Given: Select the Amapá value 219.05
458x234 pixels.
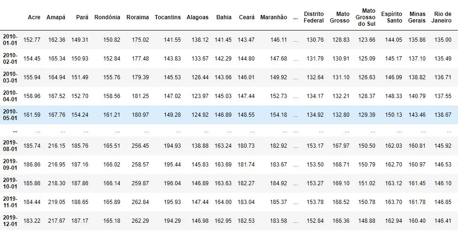Looking at the screenshot, I should (x=57, y=202).
